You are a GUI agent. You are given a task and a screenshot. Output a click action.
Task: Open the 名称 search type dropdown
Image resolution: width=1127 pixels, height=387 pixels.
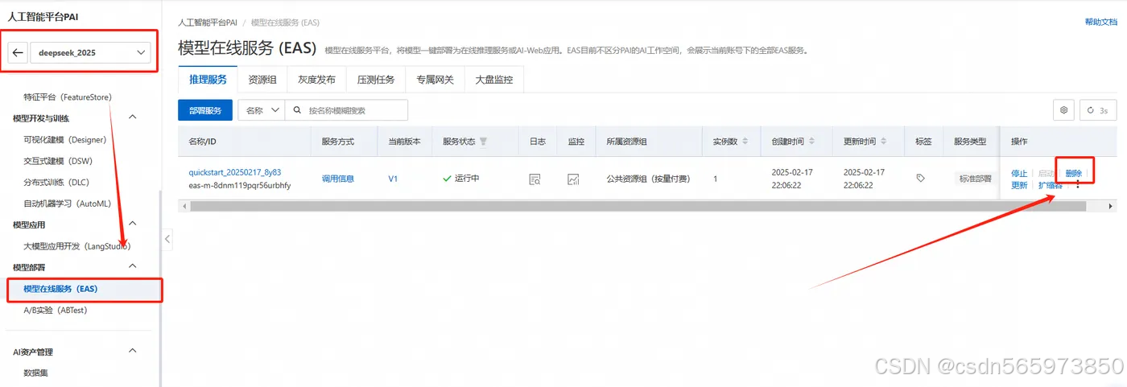(262, 110)
